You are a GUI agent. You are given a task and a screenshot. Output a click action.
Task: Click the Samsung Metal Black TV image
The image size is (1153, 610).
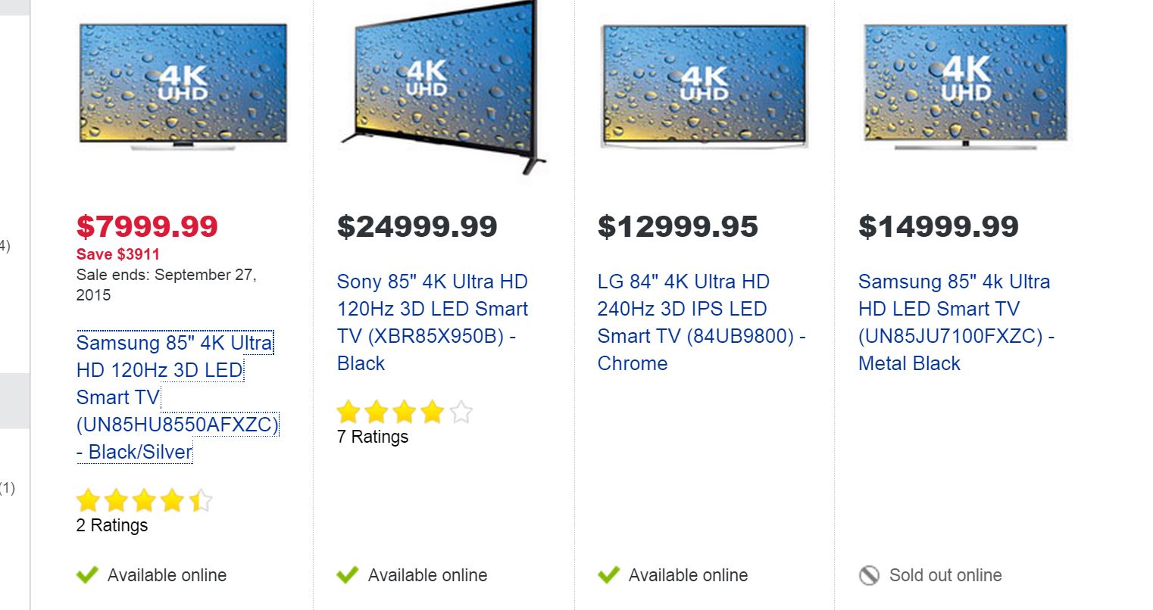(x=966, y=86)
